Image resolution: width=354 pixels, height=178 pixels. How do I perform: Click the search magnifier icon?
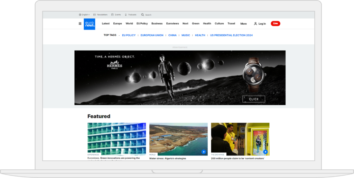142,15
